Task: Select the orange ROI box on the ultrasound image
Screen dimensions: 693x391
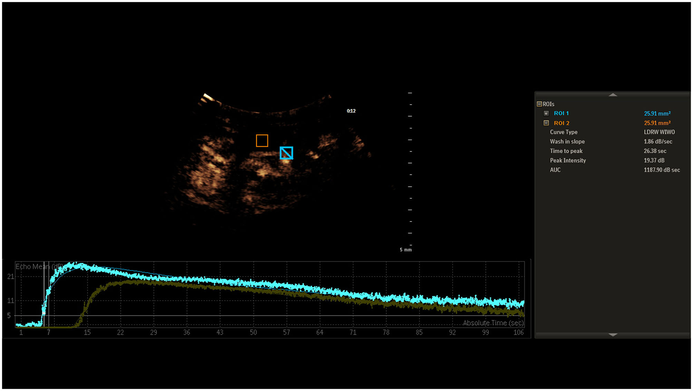Action: (x=262, y=141)
